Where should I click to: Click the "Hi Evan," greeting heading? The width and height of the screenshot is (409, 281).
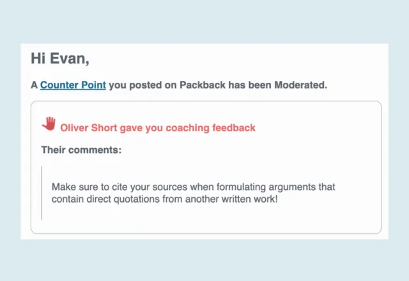coord(60,59)
